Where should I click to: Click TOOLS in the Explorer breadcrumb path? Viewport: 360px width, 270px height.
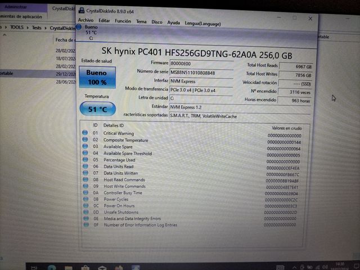click(x=17, y=28)
